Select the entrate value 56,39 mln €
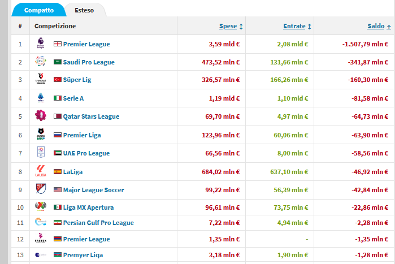This screenshot has width=395, height=264. click(291, 190)
